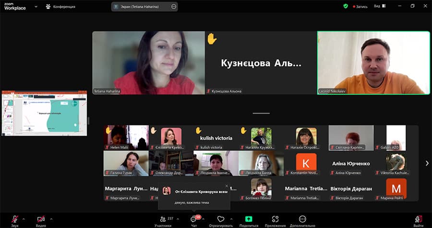The width and height of the screenshot is (432, 228).
Task: Open the Вид view layout menu
Action: 379,6
